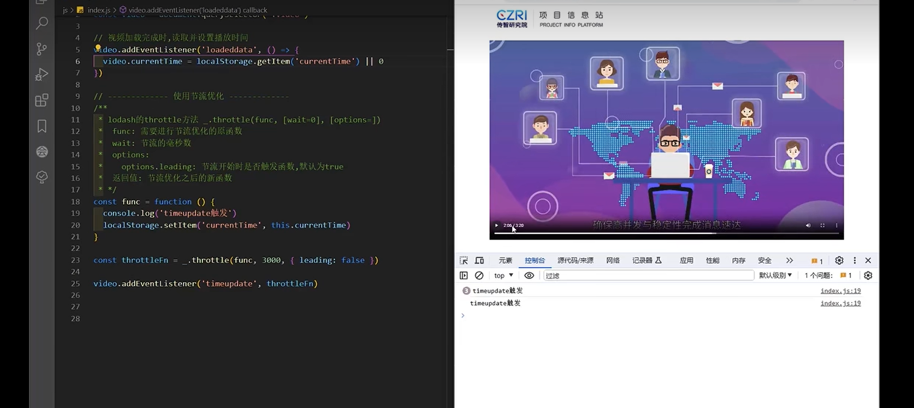This screenshot has width=914, height=408.
Task: Open the Source Control view
Action: (42, 49)
